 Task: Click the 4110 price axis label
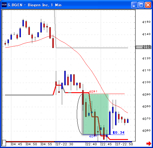click(146, 70)
